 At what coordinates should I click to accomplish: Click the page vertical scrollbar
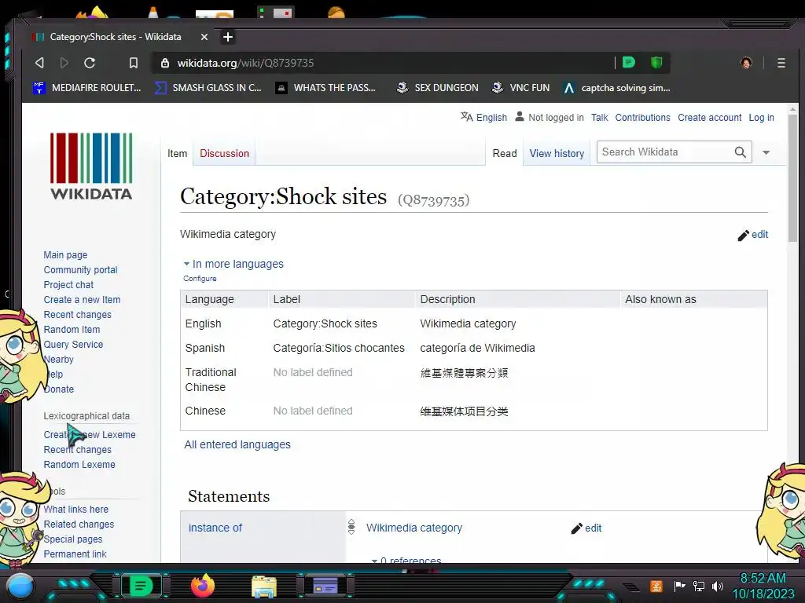click(x=792, y=180)
